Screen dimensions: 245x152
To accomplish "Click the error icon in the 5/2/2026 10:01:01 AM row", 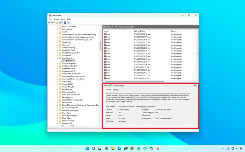I will click(x=105, y=37).
